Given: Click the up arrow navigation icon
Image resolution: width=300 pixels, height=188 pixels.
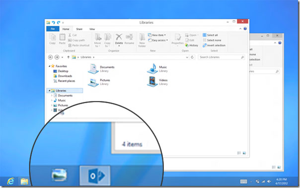Looking at the screenshot, I should pos(69,57).
